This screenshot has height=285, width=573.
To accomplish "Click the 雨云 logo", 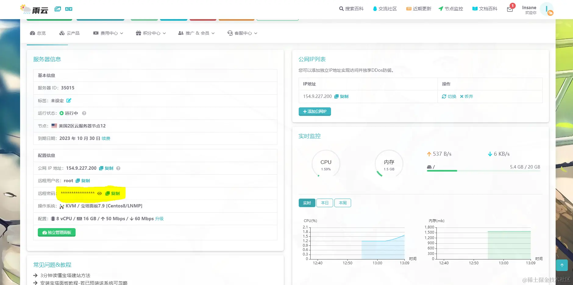I will [34, 9].
